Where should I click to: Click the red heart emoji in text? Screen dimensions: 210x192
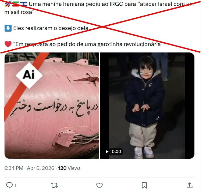pyautogui.click(x=8, y=44)
